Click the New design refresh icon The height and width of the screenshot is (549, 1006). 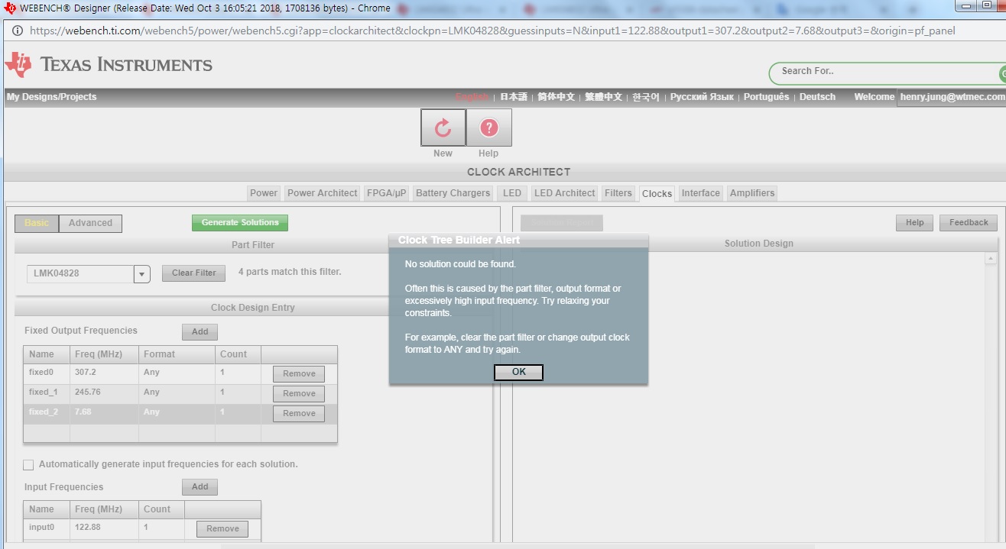[443, 128]
